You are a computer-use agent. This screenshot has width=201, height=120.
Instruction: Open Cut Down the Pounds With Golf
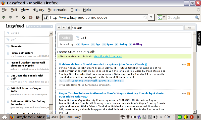(x=27, y=77)
